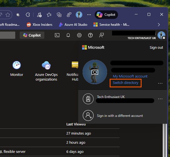This screenshot has height=157, width=170.
Task: Minimize the Edge browser window
Action: point(136,14)
